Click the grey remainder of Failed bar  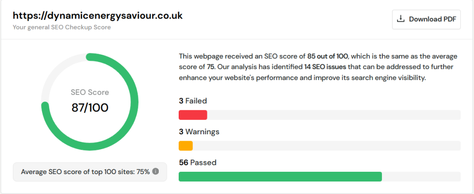[x=334, y=115]
